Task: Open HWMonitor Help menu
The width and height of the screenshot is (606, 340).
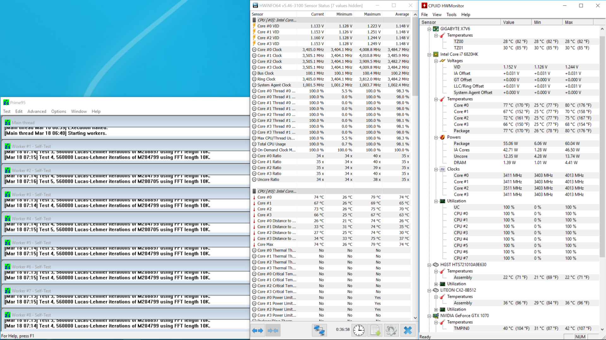Action: click(x=466, y=14)
